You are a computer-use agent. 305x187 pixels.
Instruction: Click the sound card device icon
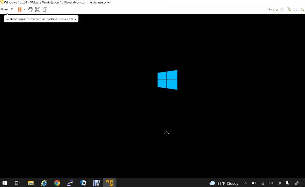(x=302, y=9)
